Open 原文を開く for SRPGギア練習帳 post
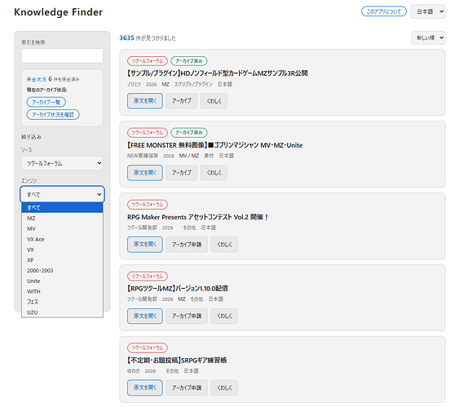 [x=145, y=387]
